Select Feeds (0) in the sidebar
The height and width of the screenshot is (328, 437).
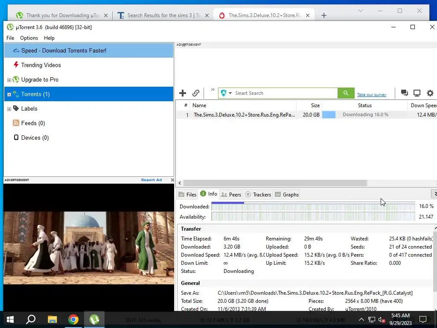tap(89, 123)
